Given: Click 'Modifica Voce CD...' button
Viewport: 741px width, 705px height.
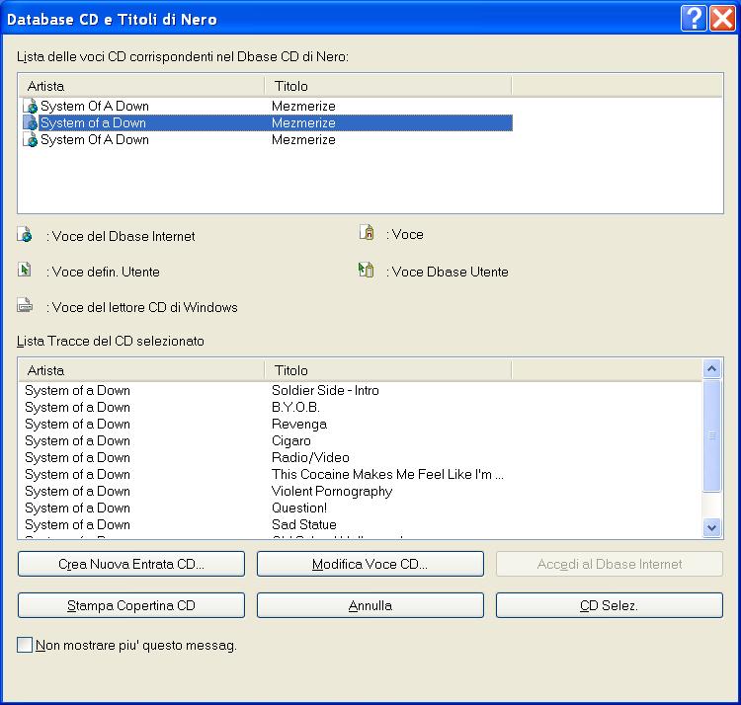Looking at the screenshot, I should click(x=370, y=564).
